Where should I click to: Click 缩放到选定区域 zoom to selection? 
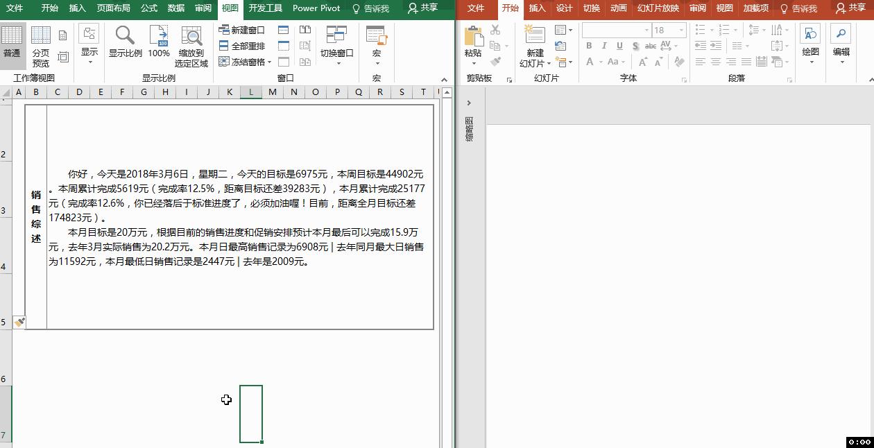point(191,46)
